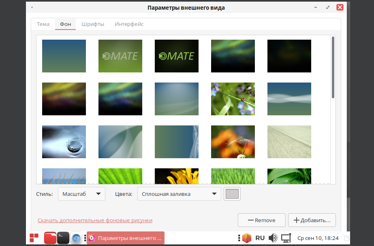The height and width of the screenshot is (246, 374).
Task: Maximize the appearance preferences window
Action: click(x=328, y=7)
